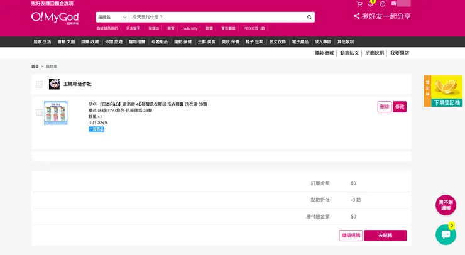465x255 pixels.
Task: Open 書籍.文創 category
Action: 66,42
